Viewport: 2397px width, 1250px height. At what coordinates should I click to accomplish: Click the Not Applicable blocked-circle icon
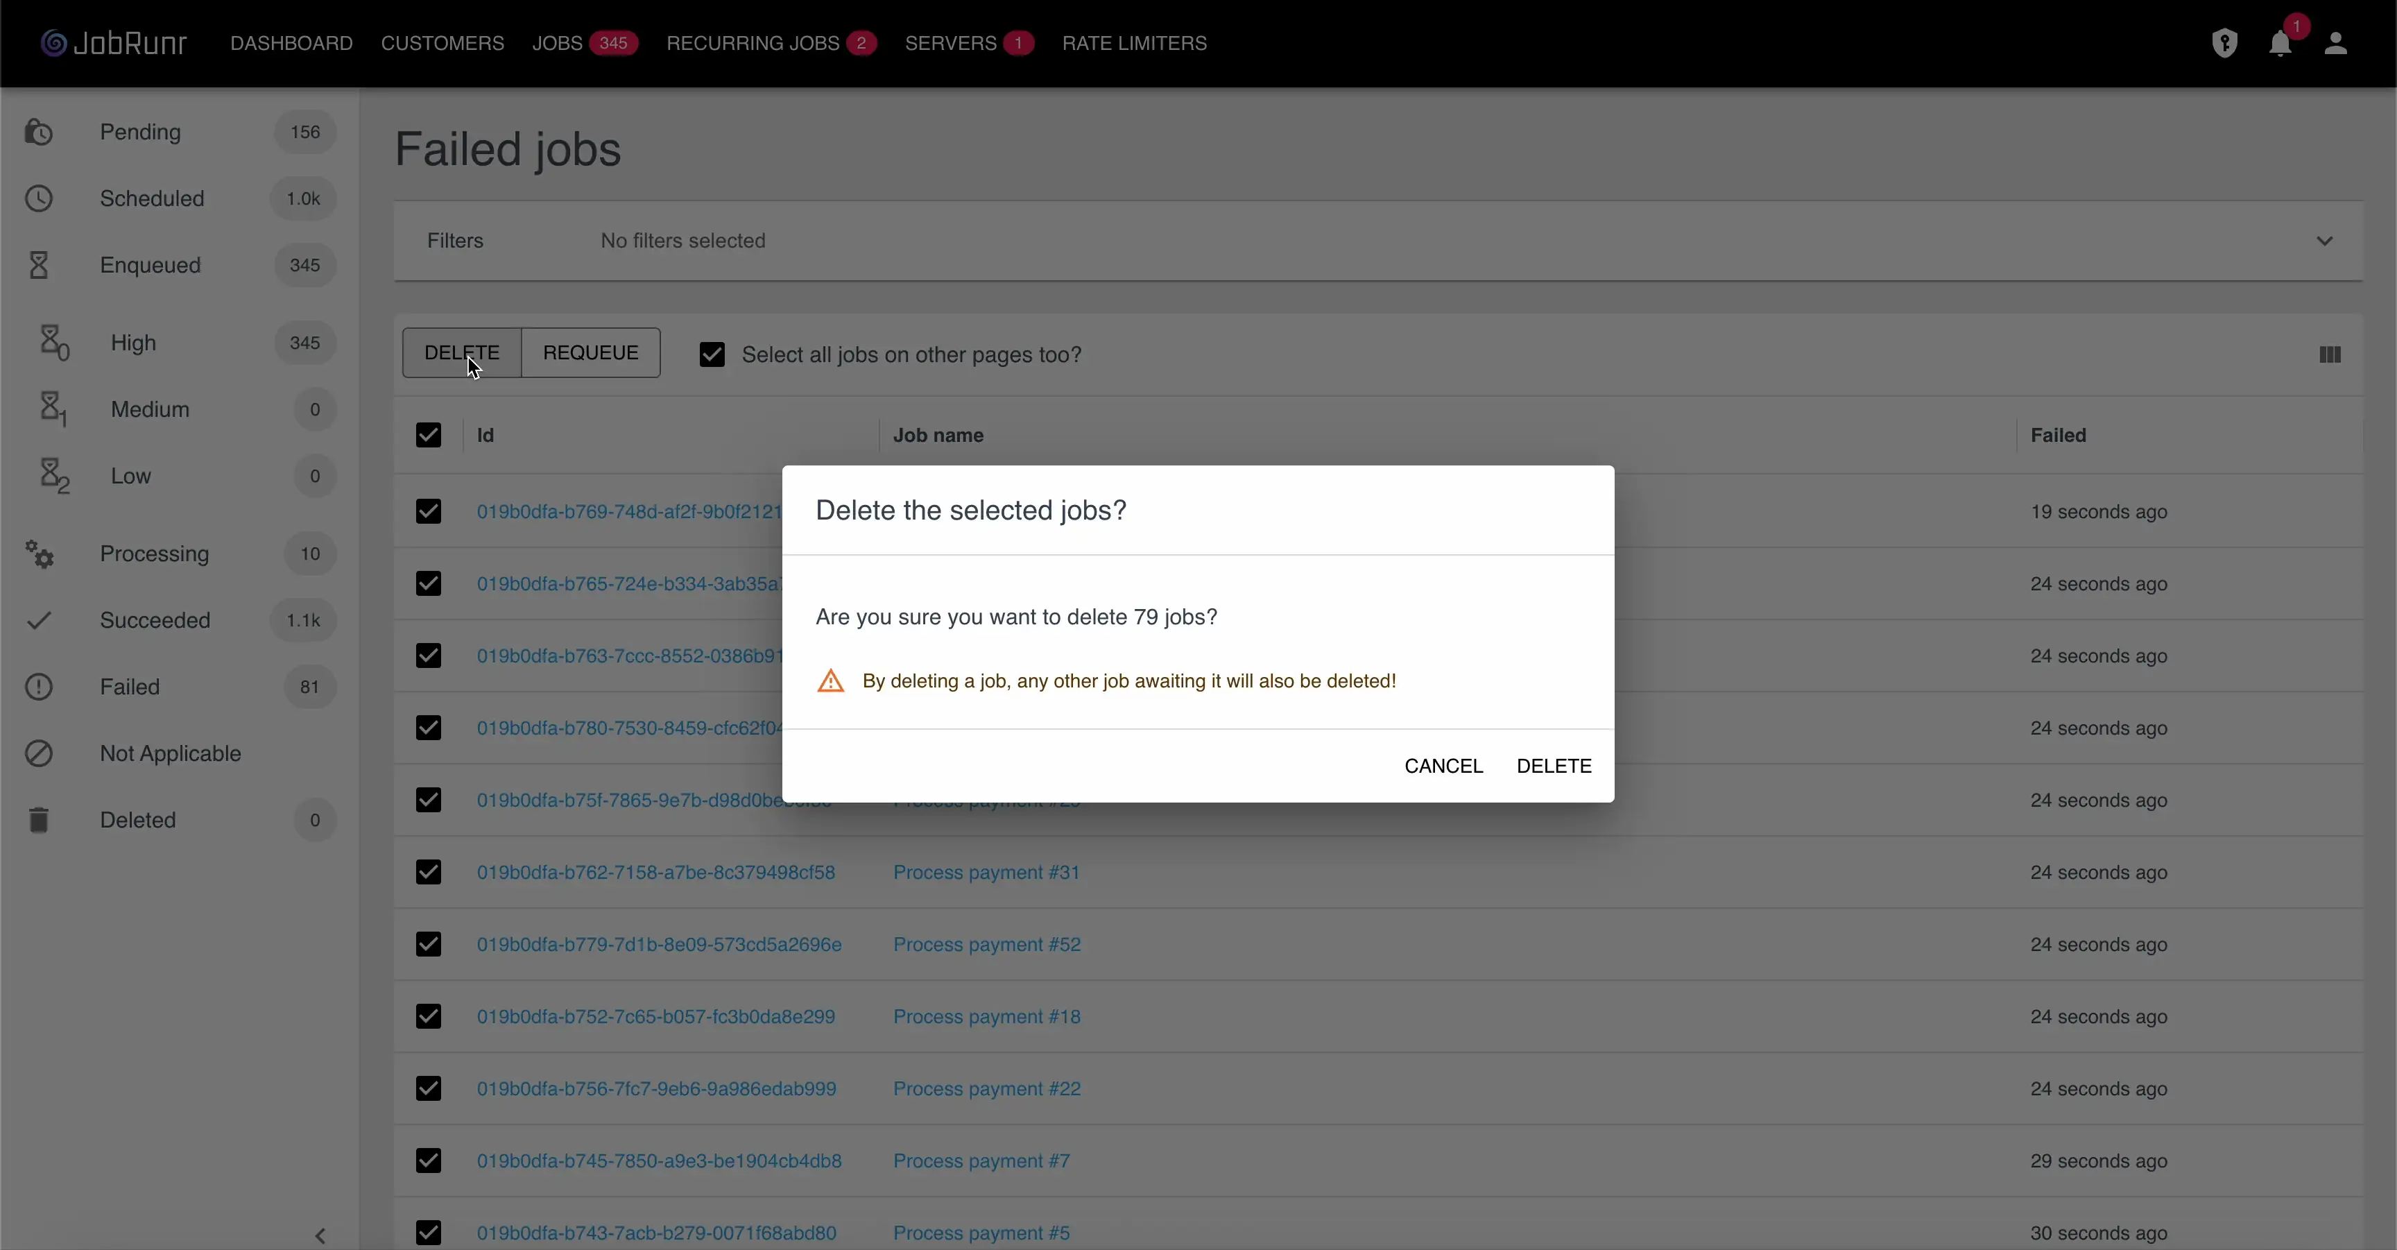tap(38, 753)
